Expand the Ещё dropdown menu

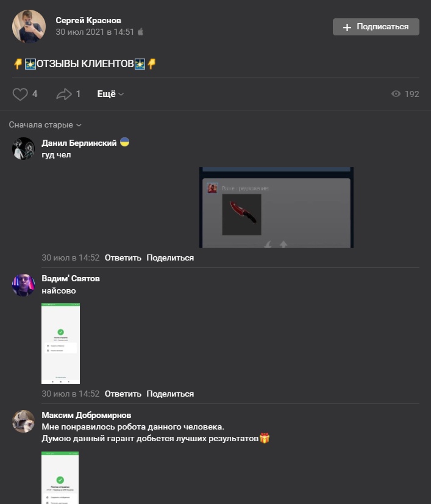(110, 94)
